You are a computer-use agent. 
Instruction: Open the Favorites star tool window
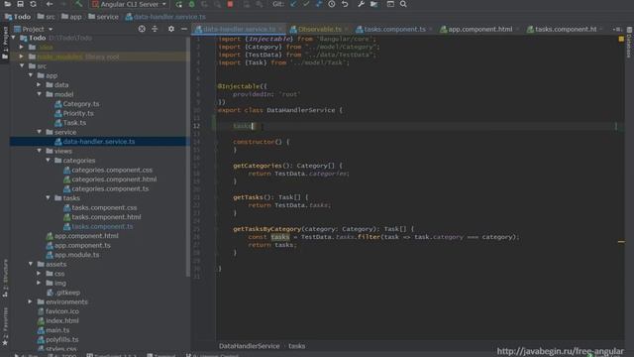point(5,326)
